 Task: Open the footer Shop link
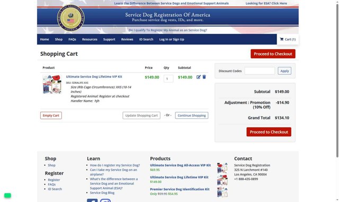coord(52,165)
